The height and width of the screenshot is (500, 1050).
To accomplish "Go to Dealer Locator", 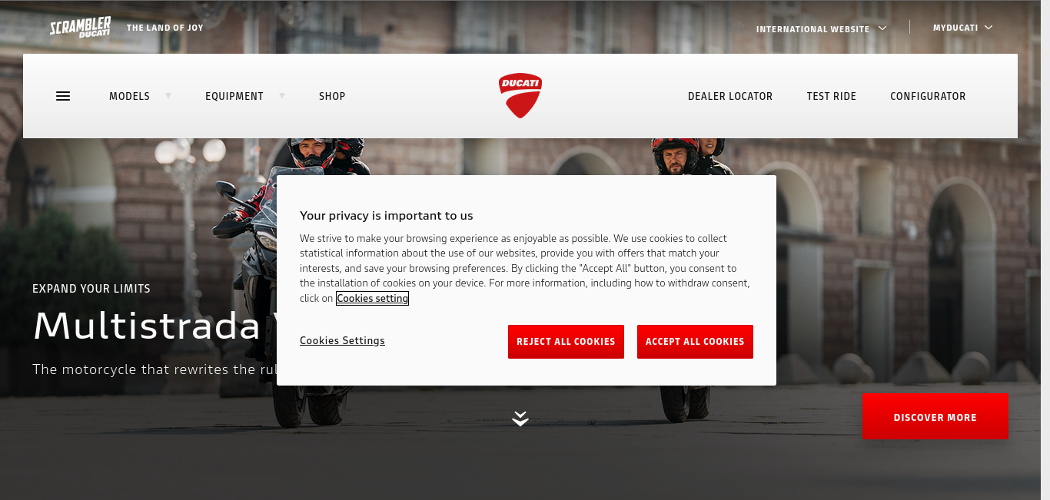I will pyautogui.click(x=730, y=96).
